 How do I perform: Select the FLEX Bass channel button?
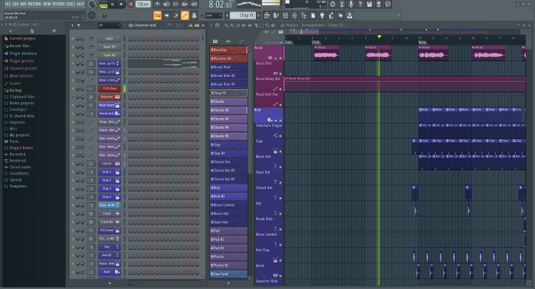[x=109, y=88]
